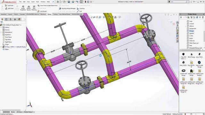Click the New document icon
Screen dimensions: 205x115
click(x=61, y=2)
